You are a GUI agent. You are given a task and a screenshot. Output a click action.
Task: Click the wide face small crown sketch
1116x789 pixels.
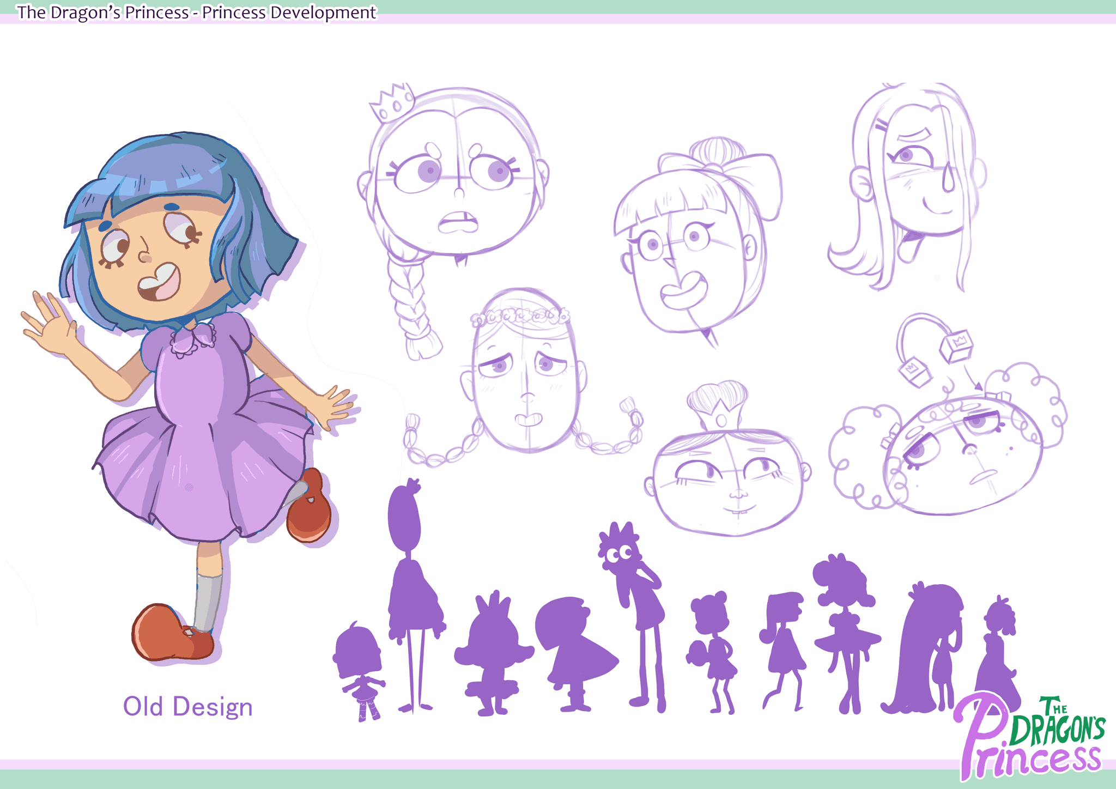[727, 474]
